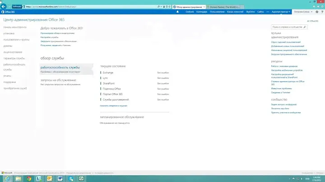325x182 pixels.
Task: Click the green Exchange status indicator
Action: (100, 72)
